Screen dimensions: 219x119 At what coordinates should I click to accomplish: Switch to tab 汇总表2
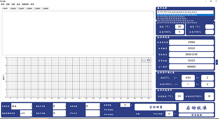coord(13,8)
